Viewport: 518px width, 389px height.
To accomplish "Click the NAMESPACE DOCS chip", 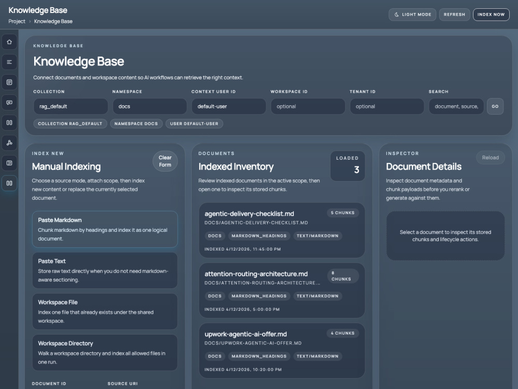I will click(x=136, y=124).
